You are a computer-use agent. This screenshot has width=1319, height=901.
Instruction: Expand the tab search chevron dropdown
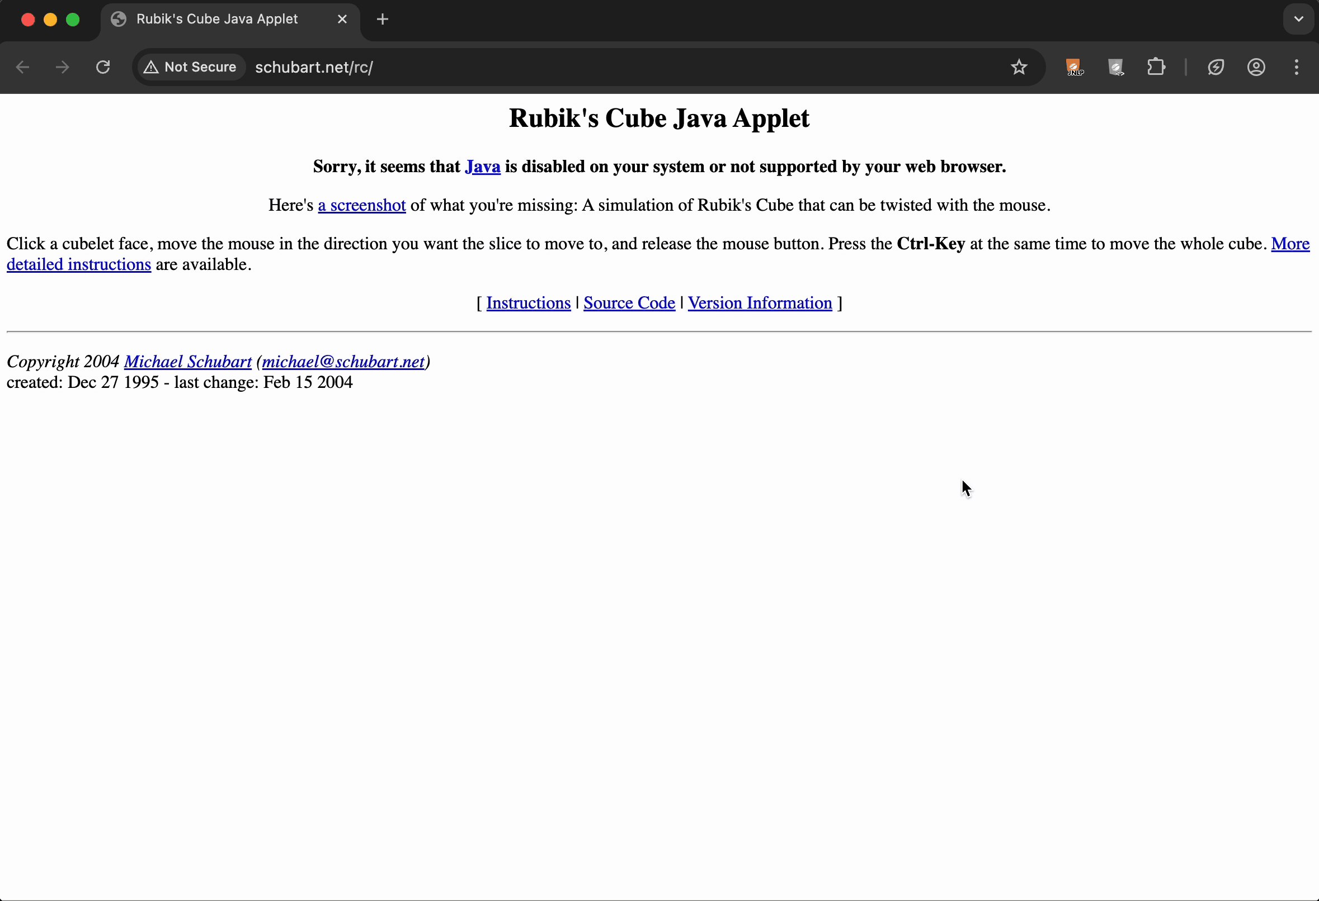tap(1298, 19)
